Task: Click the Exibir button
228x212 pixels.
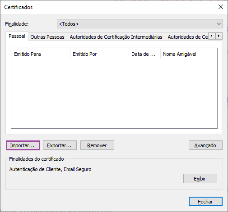Action: (x=200, y=179)
